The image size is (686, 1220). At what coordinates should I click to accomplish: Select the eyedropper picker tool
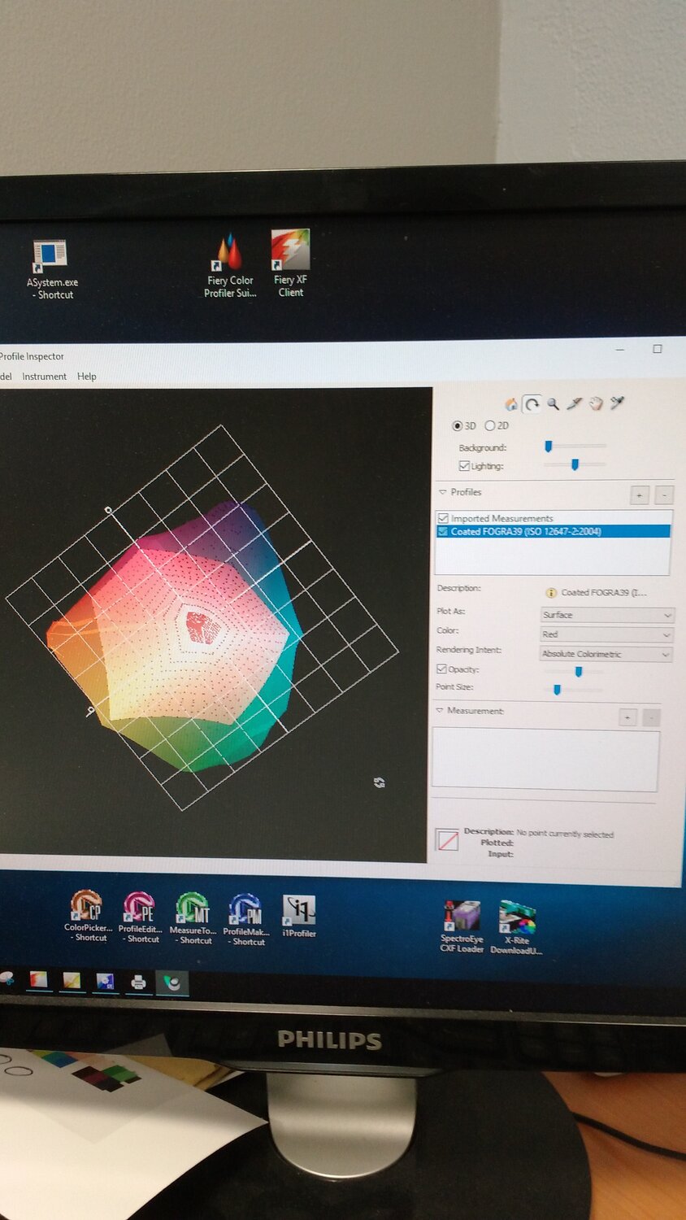tap(617, 403)
